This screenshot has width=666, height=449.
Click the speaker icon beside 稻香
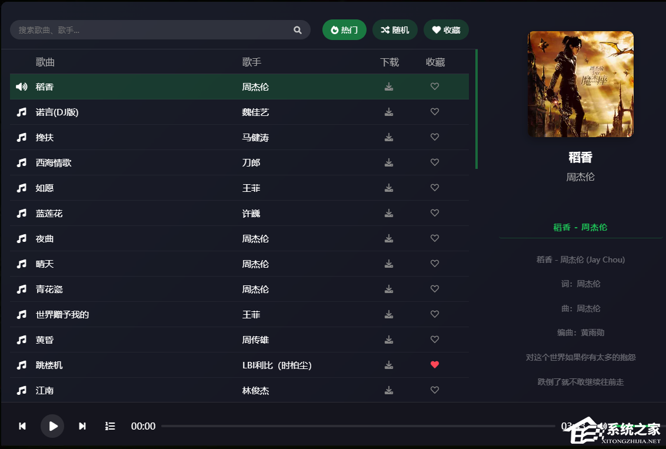tap(21, 86)
